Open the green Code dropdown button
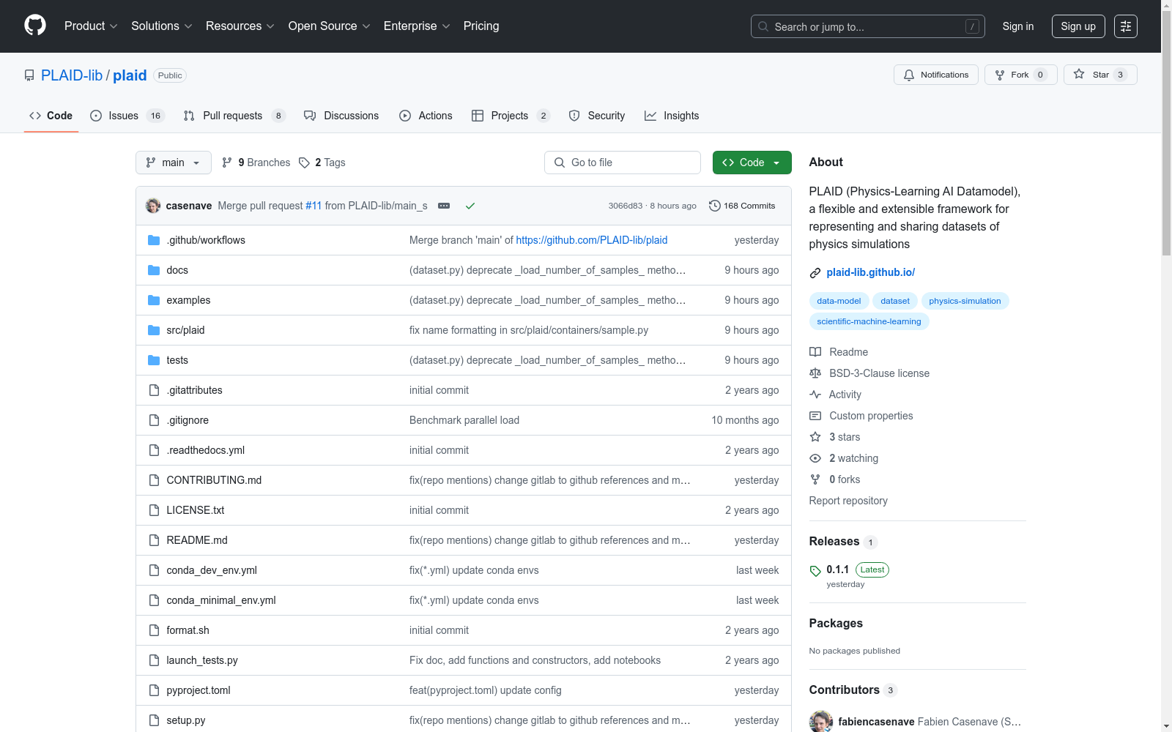This screenshot has height=732, width=1172. pos(752,163)
